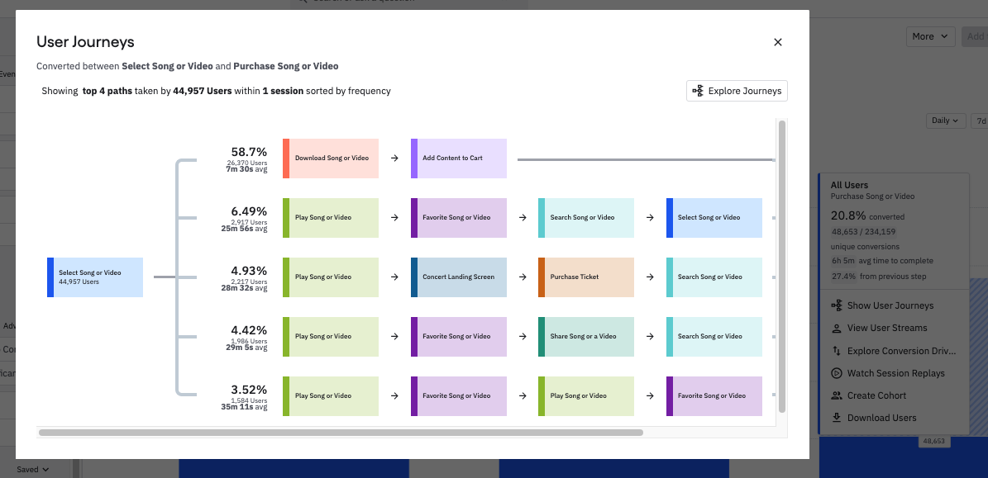Click Explore Conversion Drivers icon
Viewport: 988px width, 478px height.
pos(837,351)
